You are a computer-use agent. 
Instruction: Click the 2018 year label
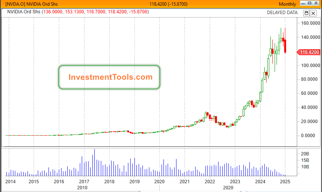pos(109,182)
